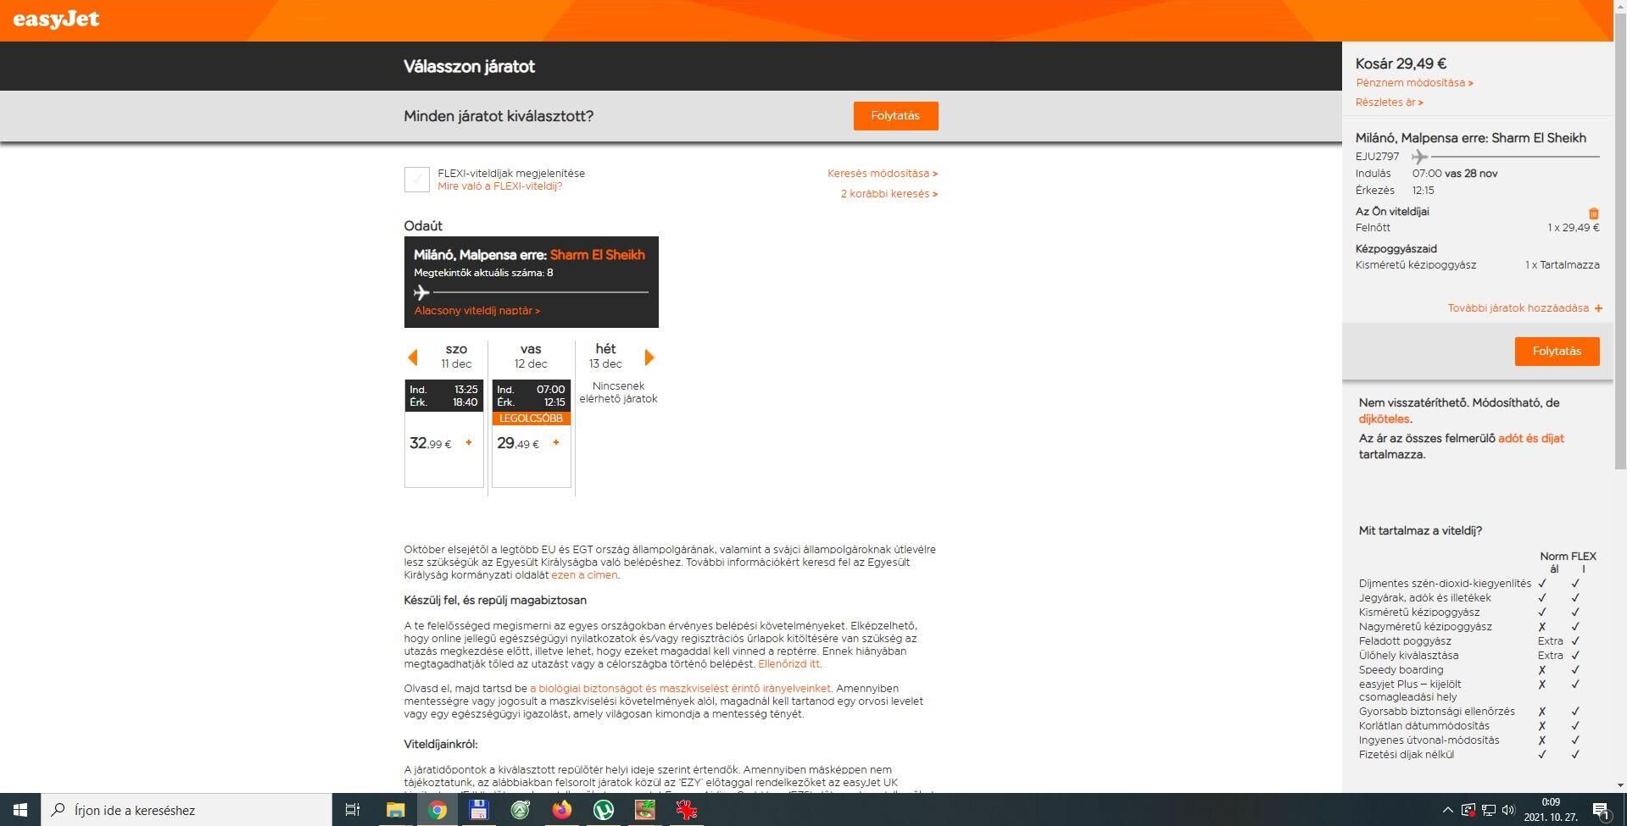Add the 32,99 € flight with its plus icon
The height and width of the screenshot is (826, 1627).
click(468, 442)
